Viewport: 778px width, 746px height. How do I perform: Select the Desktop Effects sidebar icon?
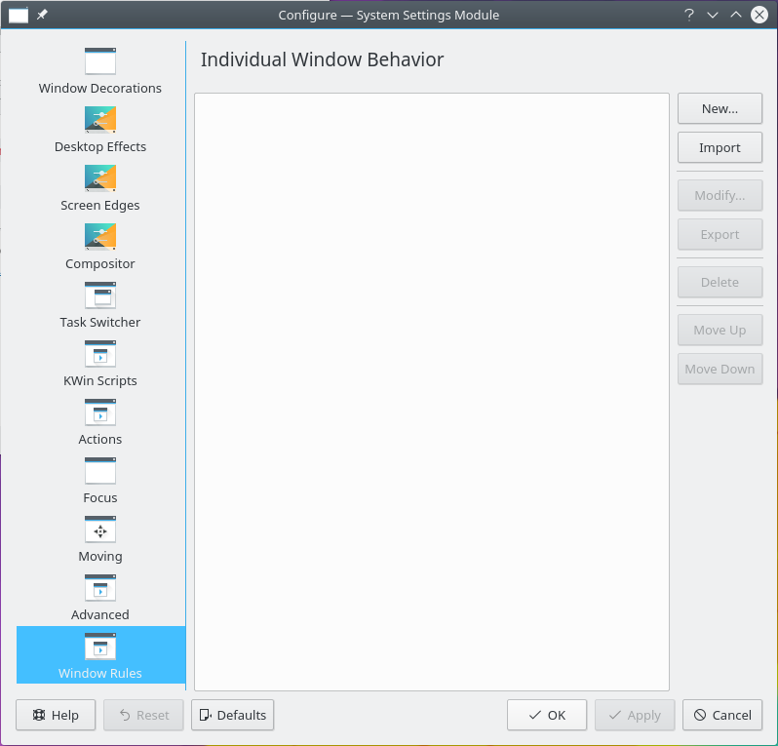(100, 129)
